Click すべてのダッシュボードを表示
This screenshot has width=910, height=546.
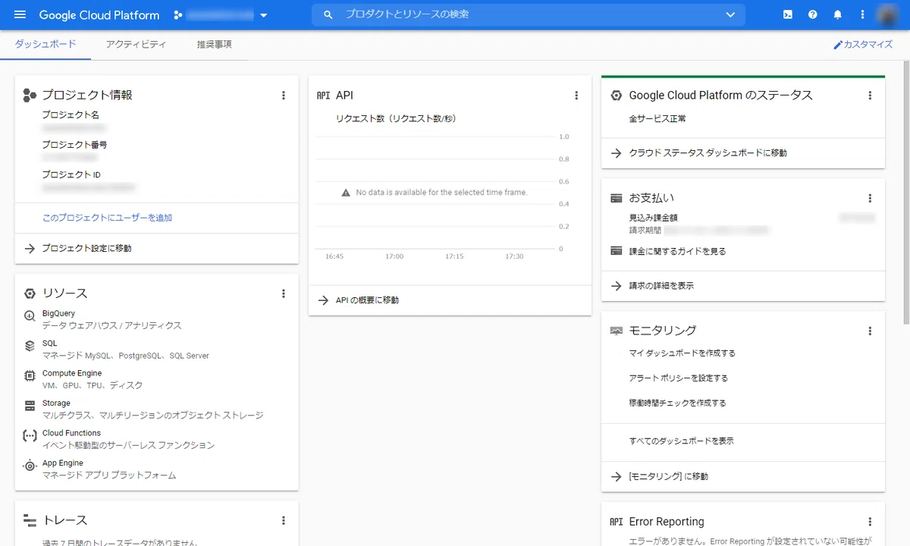(681, 441)
